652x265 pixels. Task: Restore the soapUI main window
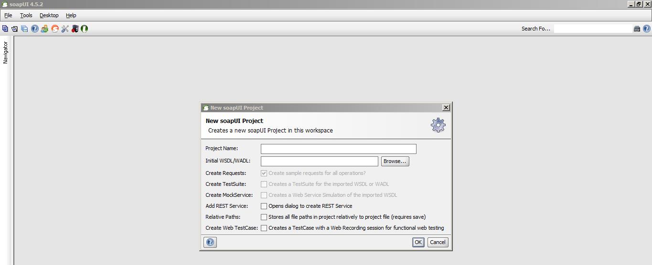coord(639,4)
